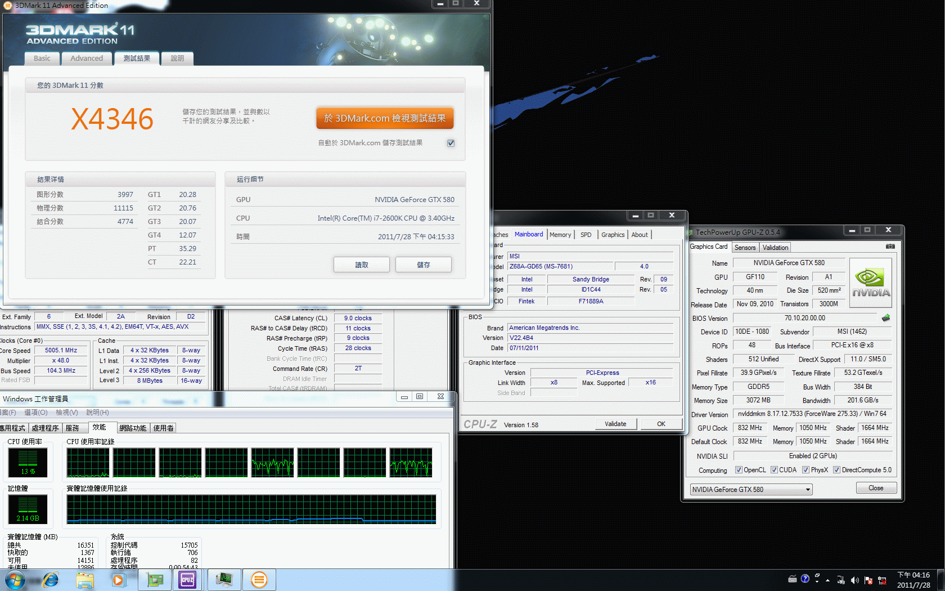Click OK button in CPU-Z
945x591 pixels.
[661, 424]
